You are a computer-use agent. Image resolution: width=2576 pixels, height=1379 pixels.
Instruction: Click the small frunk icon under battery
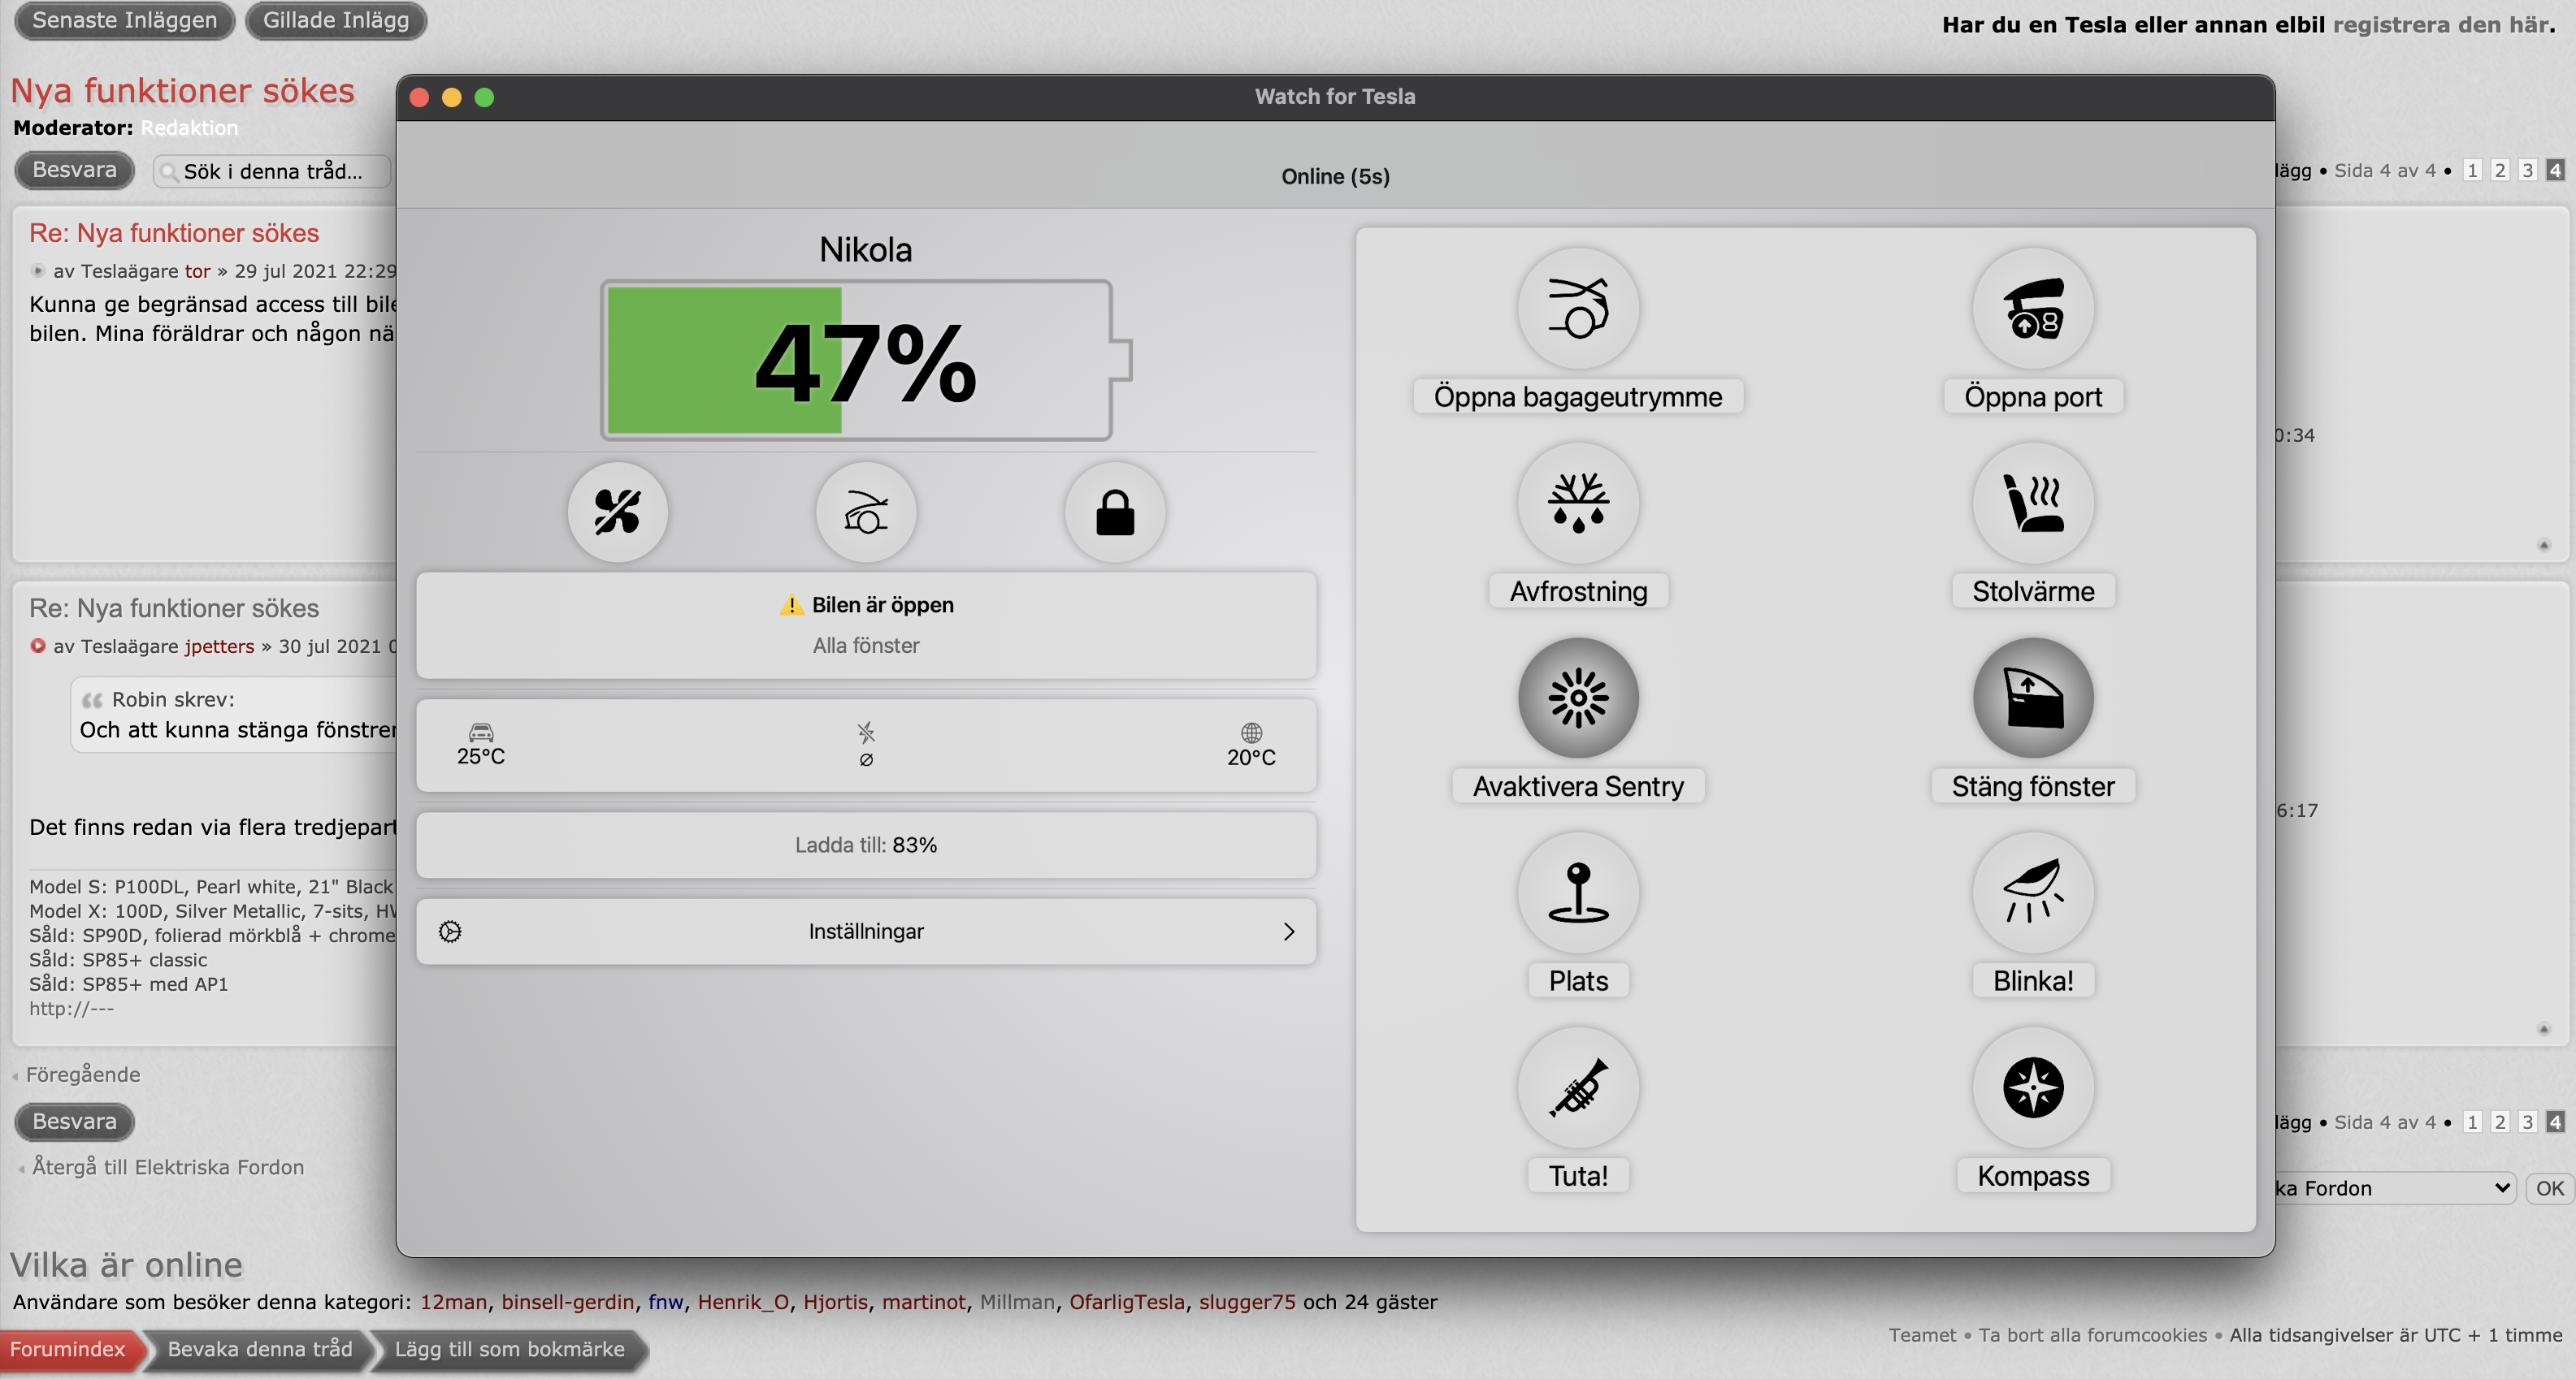[866, 512]
